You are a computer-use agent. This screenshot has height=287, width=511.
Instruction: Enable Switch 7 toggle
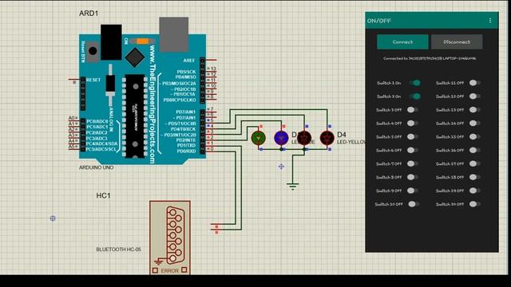coord(413,163)
